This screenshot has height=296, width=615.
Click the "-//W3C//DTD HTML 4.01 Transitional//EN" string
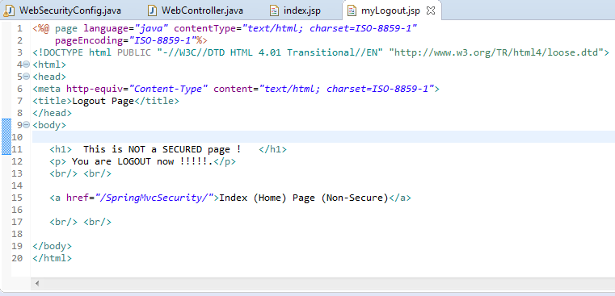270,52
